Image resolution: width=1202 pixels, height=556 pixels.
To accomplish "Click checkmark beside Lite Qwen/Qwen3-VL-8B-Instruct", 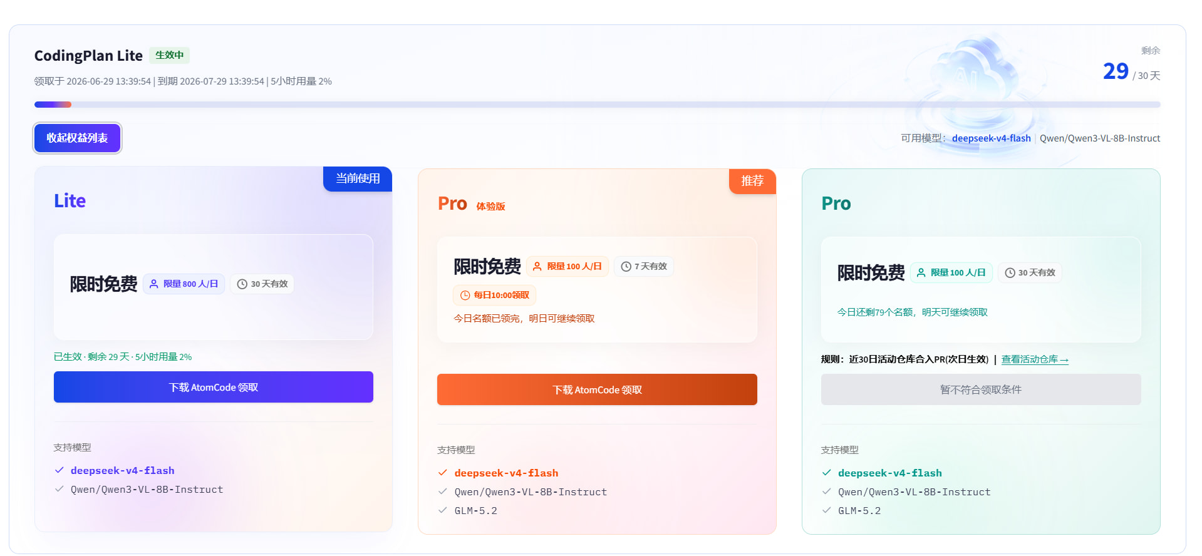I will point(60,489).
